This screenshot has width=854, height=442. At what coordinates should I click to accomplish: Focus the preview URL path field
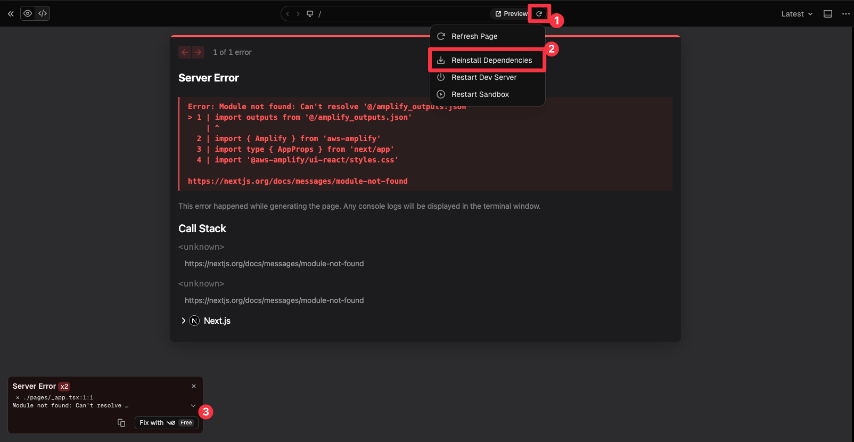(x=402, y=14)
